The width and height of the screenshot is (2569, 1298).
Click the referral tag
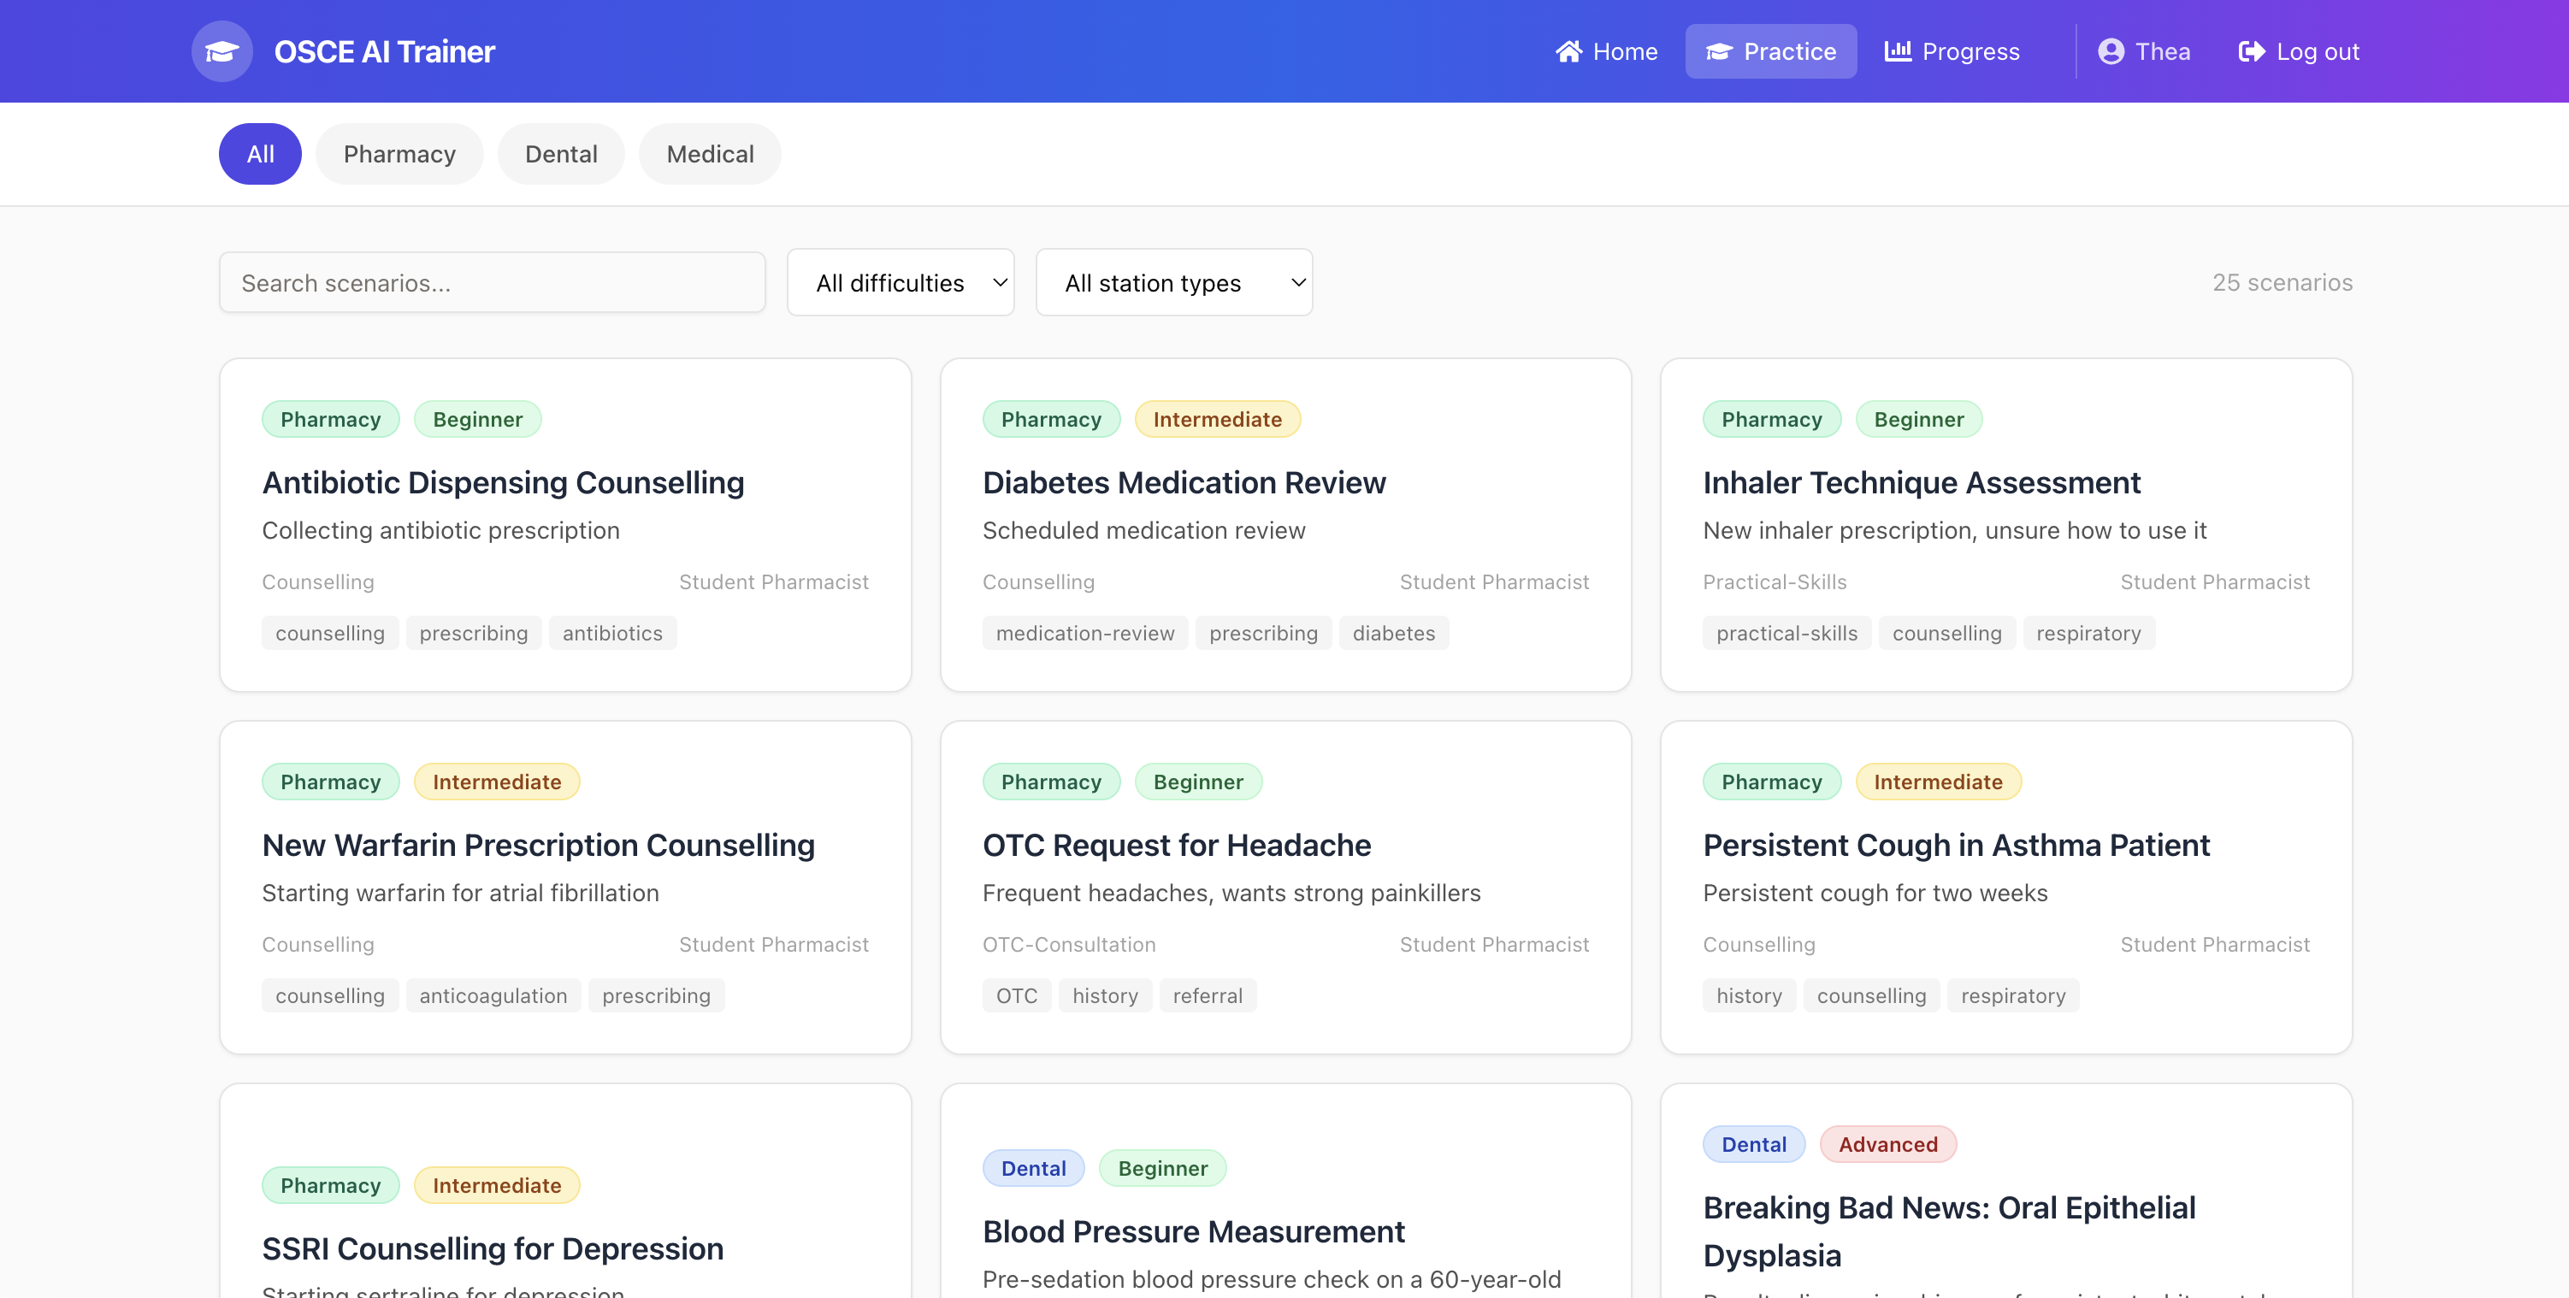[x=1207, y=996]
